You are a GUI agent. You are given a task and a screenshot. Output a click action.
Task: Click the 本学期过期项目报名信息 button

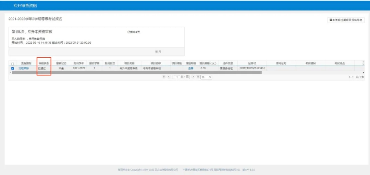tap(346, 20)
